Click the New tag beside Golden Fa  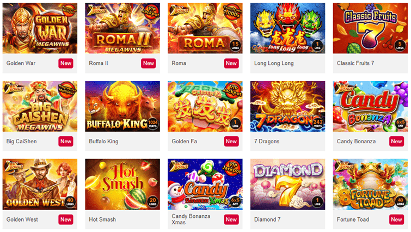tap(231, 141)
